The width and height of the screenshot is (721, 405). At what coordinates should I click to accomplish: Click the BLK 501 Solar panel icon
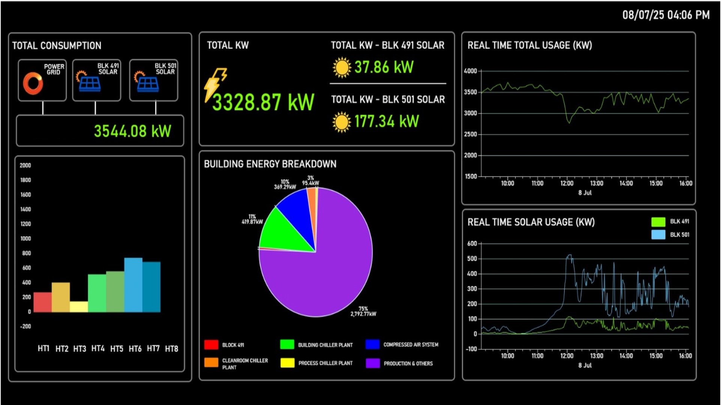coord(147,83)
